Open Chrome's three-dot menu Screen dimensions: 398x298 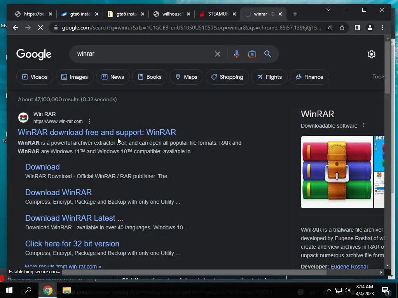[382, 28]
